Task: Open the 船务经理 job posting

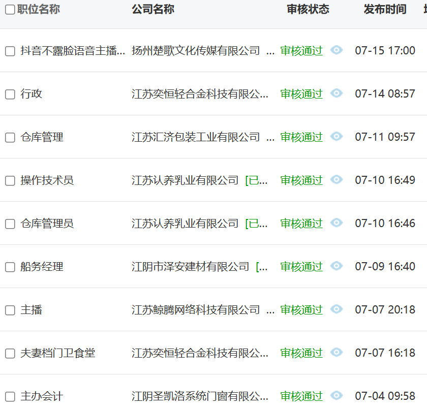Action: (42, 267)
